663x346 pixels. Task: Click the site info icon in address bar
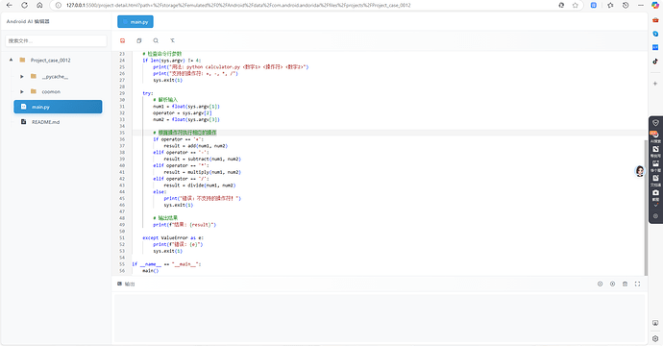(59, 5)
